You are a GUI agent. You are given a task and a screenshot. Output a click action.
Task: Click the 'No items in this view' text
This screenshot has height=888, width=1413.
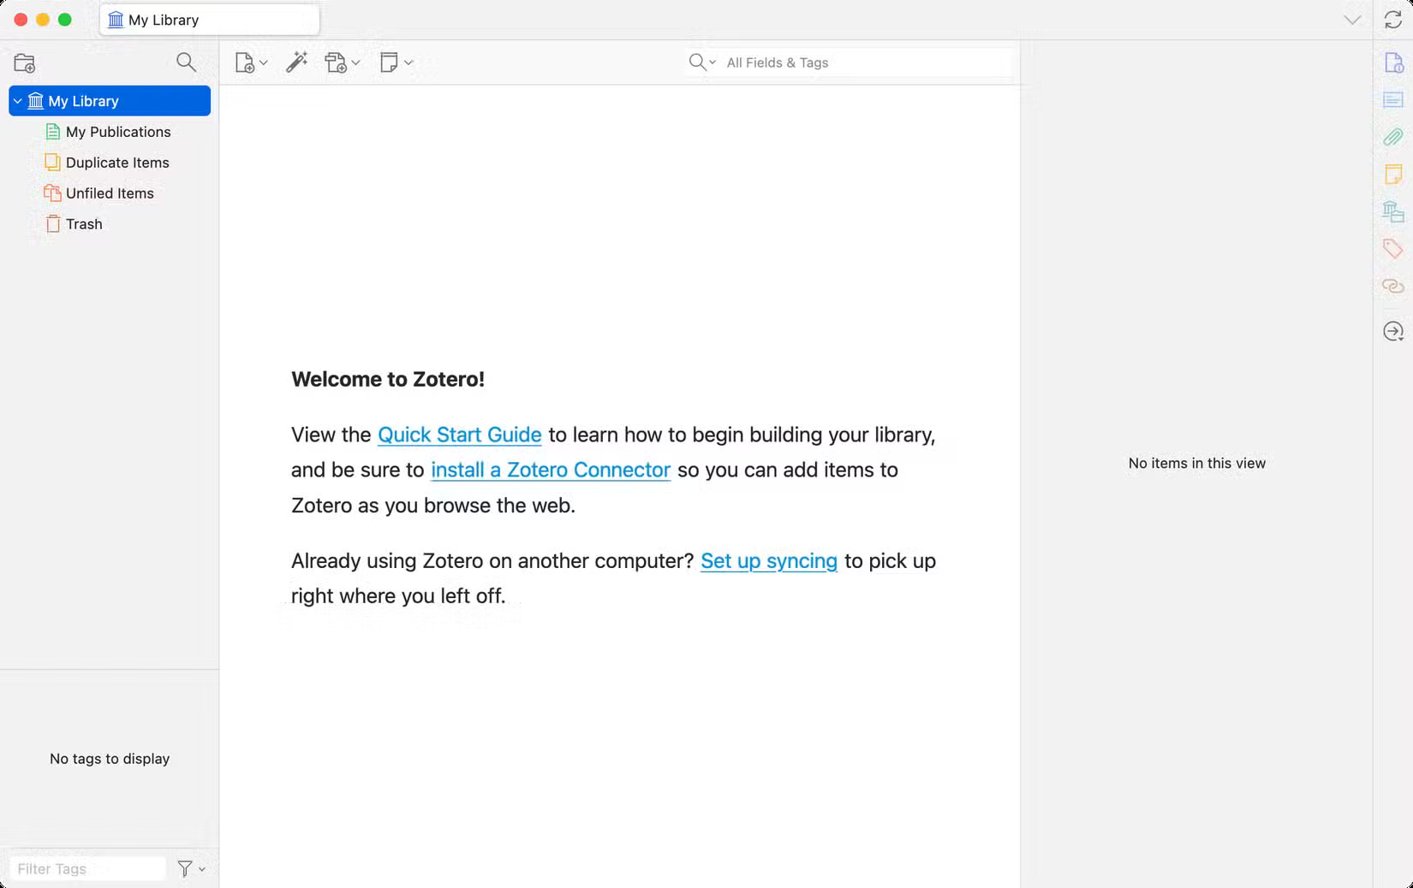[x=1197, y=463]
